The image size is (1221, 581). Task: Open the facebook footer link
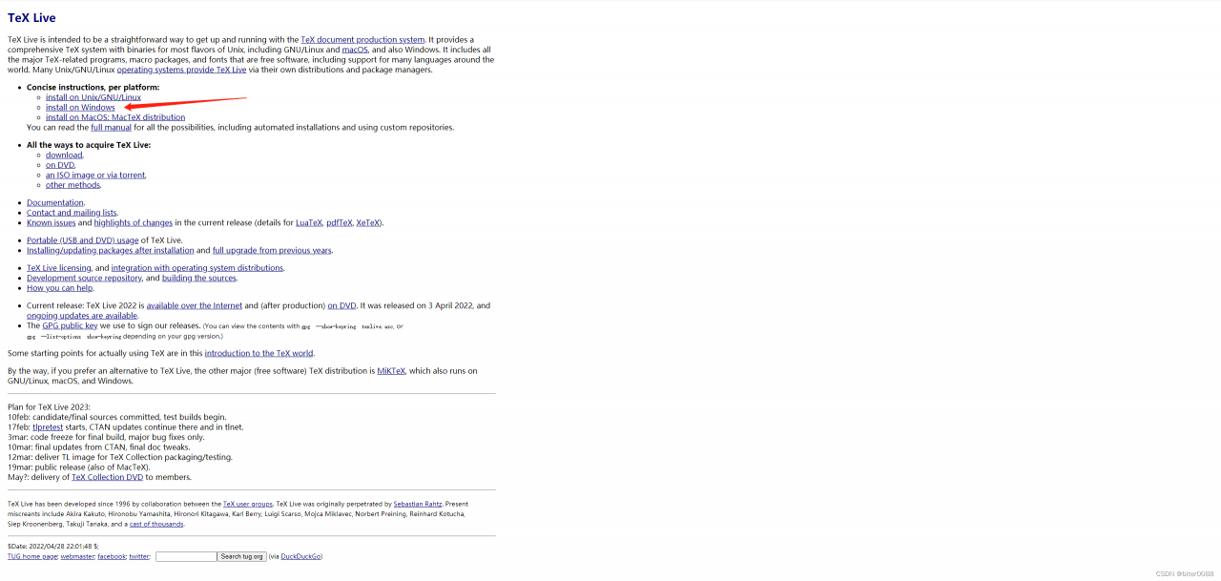pos(112,556)
